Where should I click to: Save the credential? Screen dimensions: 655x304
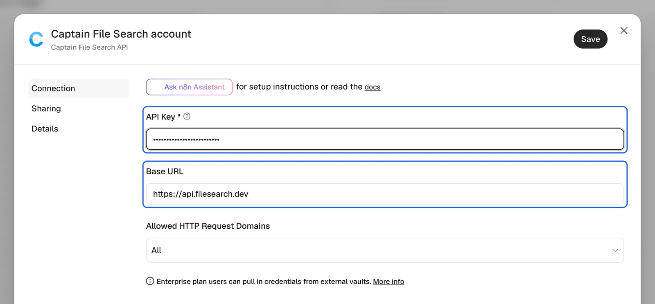click(590, 39)
